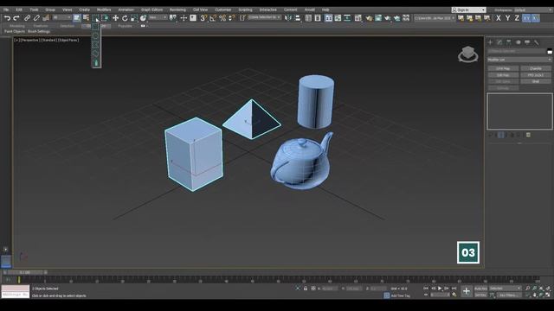This screenshot has height=311, width=554.
Task: Toggle the Selection Lock padlock
Action: (x=306, y=289)
